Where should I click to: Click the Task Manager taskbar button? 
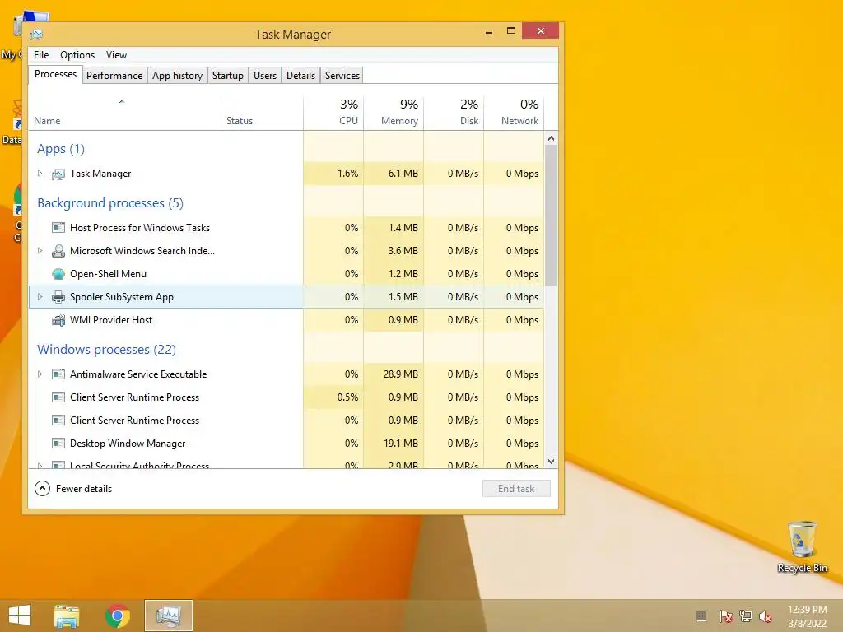168,616
